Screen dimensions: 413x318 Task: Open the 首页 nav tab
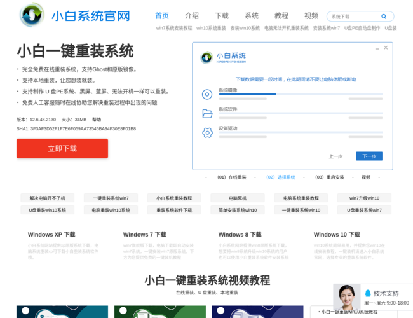pos(162,16)
